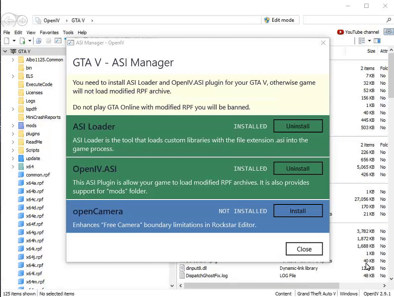Select common.rpf archive in tree

tap(38, 175)
